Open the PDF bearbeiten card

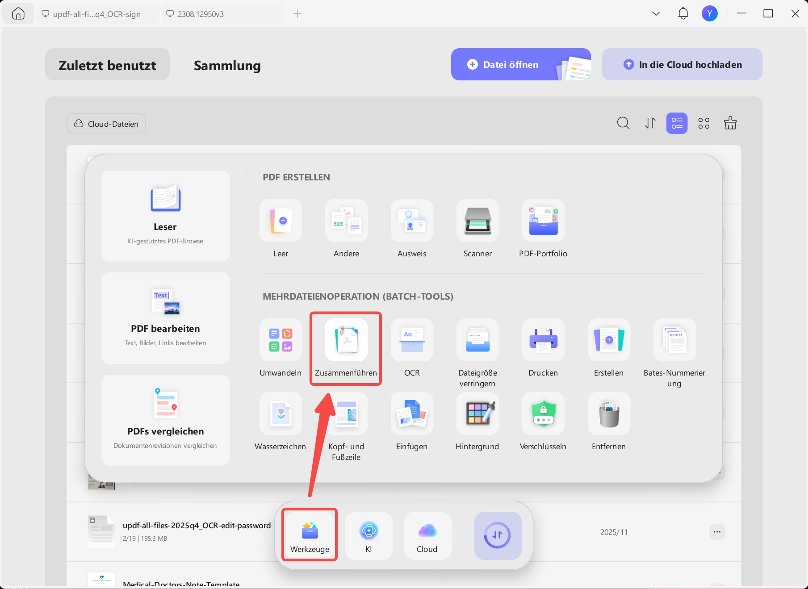pos(166,318)
